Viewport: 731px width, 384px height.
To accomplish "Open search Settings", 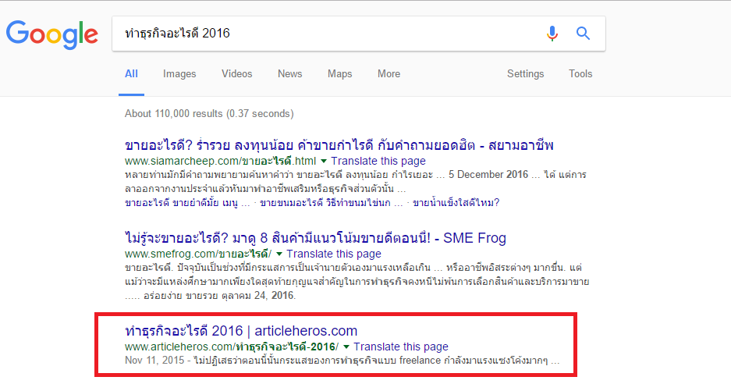I will pyautogui.click(x=525, y=73).
